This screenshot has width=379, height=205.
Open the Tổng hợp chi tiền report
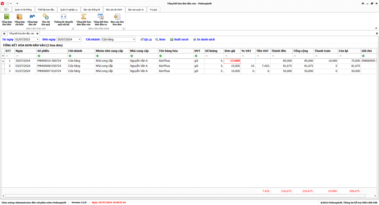(19, 19)
